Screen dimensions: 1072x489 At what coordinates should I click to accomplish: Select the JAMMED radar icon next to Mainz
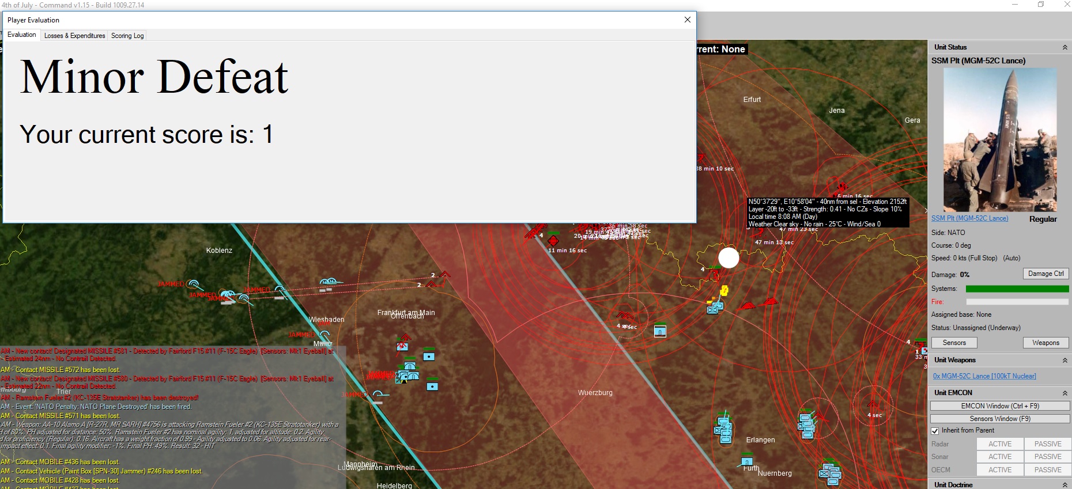coord(324,335)
